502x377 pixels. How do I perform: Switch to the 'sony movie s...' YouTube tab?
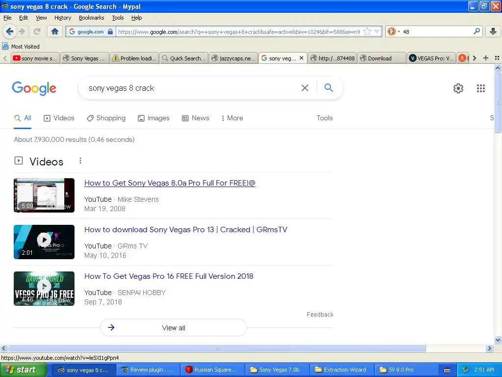[35, 58]
